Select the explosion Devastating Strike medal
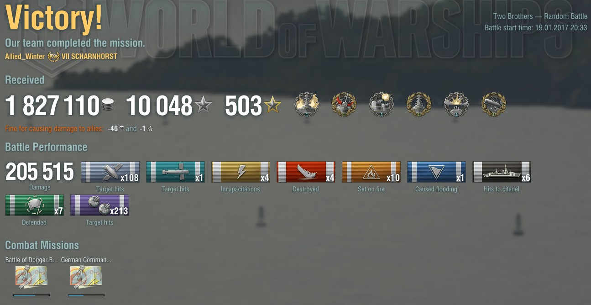Viewport: 591px width, 305px height. point(456,105)
